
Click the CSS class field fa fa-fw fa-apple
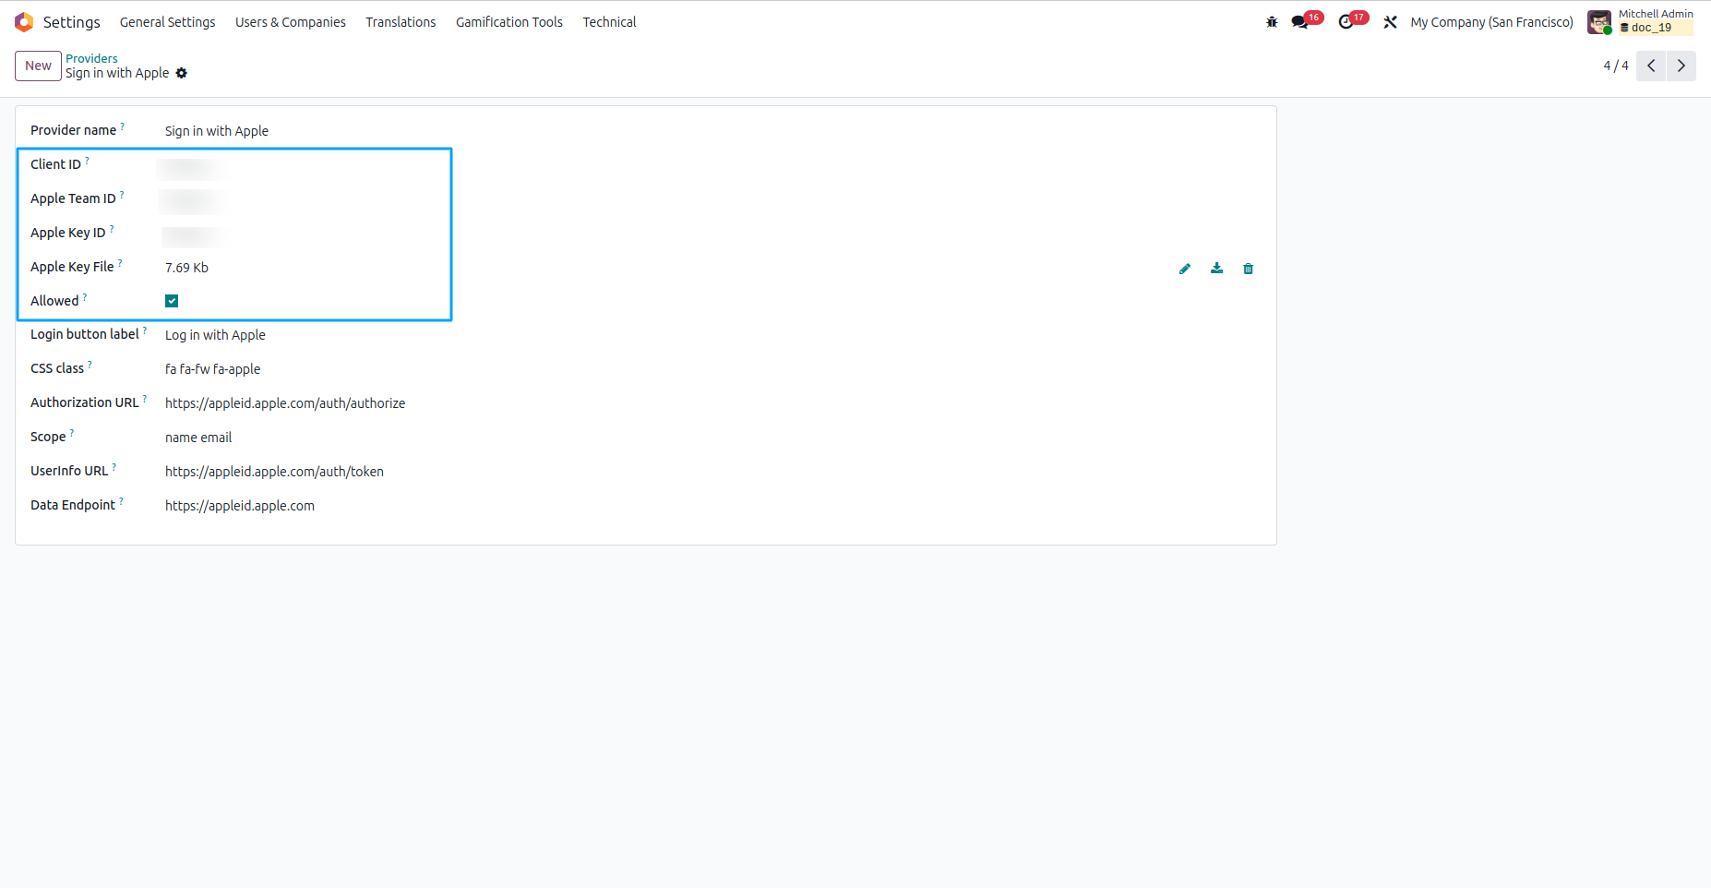212,369
